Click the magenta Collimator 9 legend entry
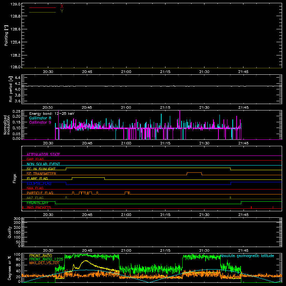 pyautogui.click(x=40, y=122)
